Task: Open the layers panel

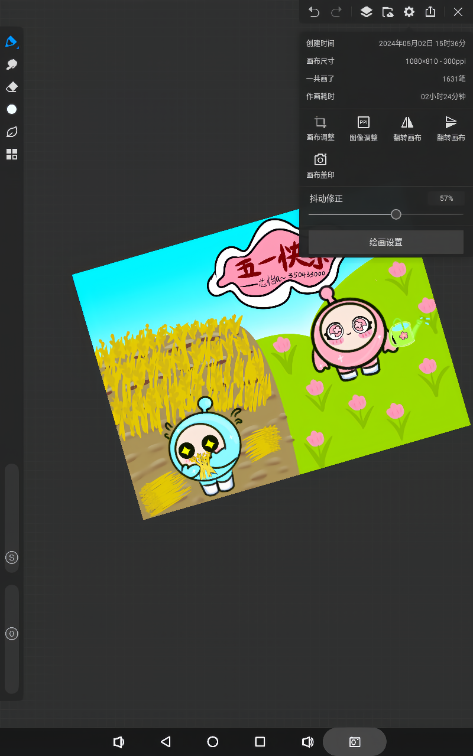Action: tap(366, 12)
